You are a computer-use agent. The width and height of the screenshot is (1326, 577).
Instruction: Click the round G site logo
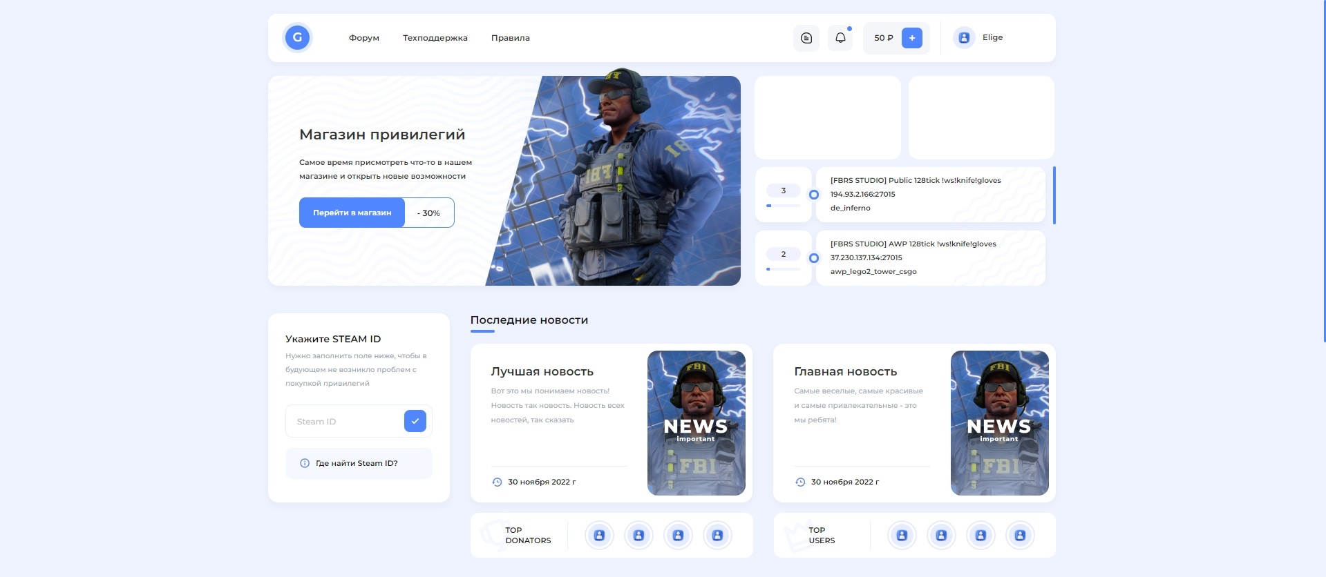(297, 37)
